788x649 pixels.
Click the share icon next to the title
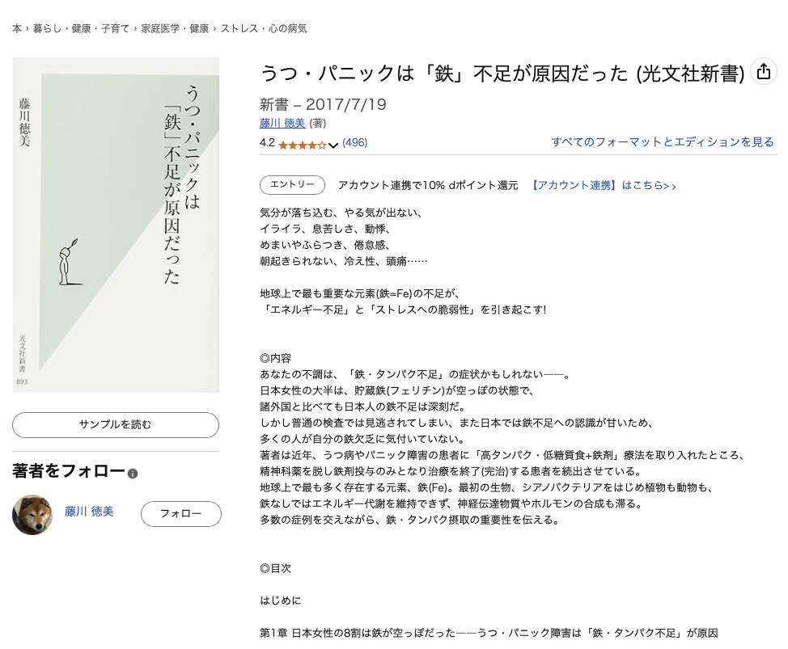763,71
